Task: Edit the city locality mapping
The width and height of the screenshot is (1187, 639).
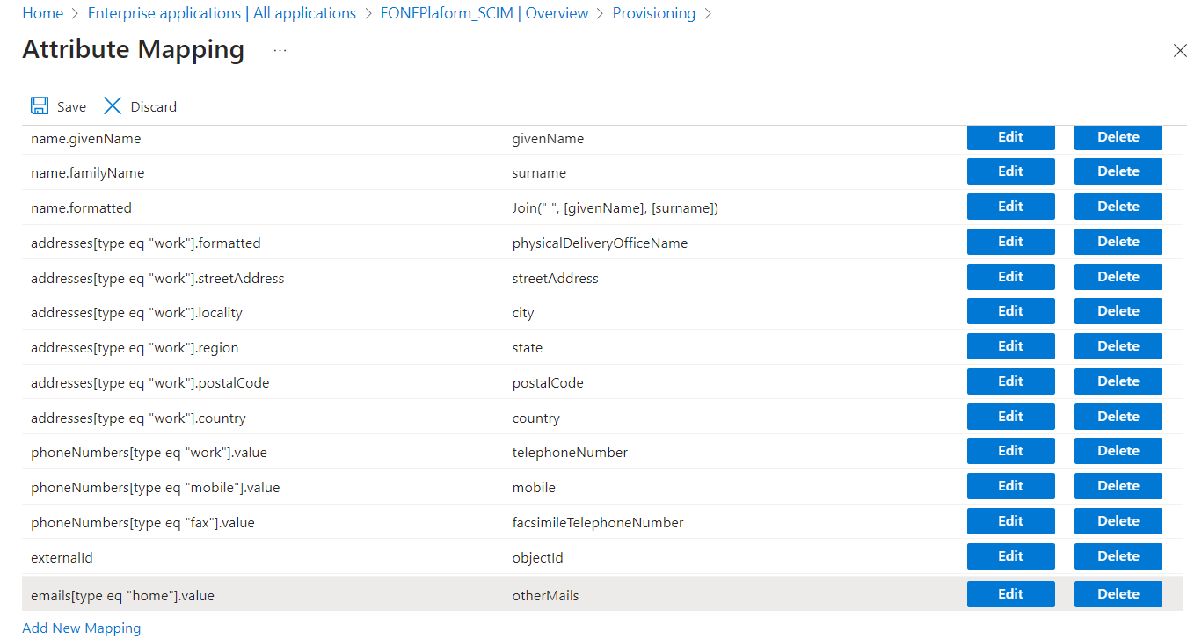Action: click(x=1010, y=311)
